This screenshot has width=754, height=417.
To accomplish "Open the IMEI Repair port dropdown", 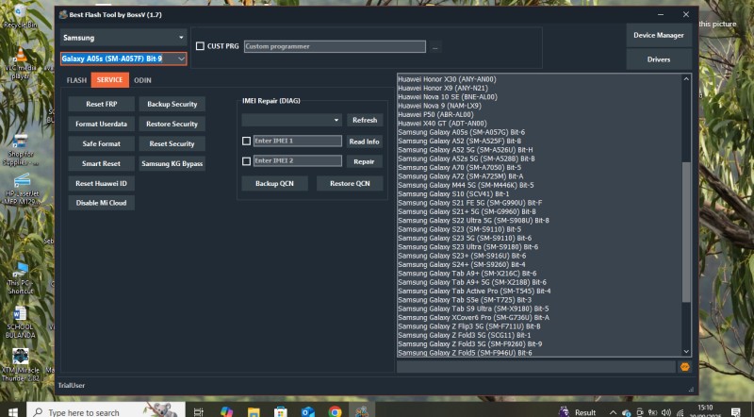I will click(x=292, y=120).
